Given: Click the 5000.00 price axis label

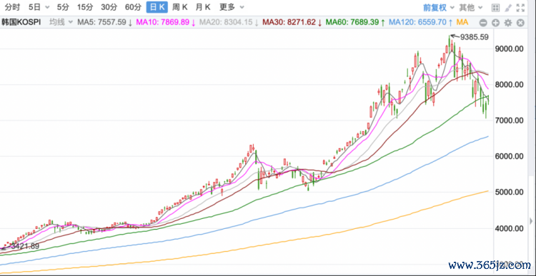Looking at the screenshot, I should [510, 192].
